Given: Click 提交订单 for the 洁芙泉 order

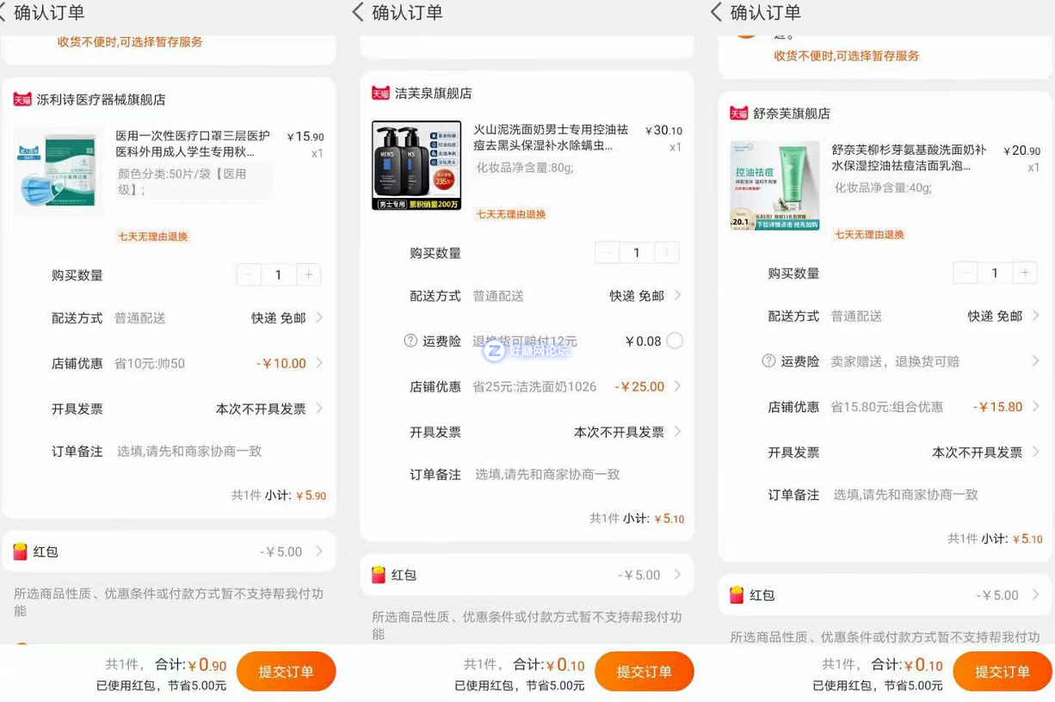Looking at the screenshot, I should pyautogui.click(x=644, y=672).
